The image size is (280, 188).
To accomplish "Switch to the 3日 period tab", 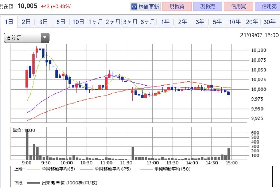I will [x=44, y=22].
